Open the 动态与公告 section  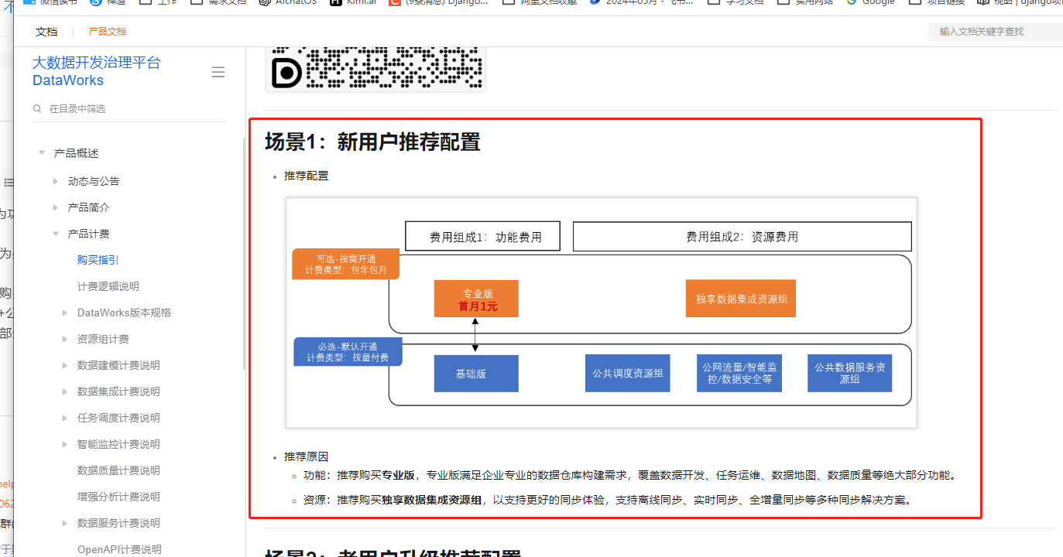click(x=94, y=181)
